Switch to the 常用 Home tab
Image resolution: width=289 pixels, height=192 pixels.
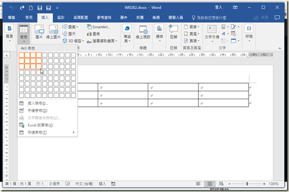29,18
